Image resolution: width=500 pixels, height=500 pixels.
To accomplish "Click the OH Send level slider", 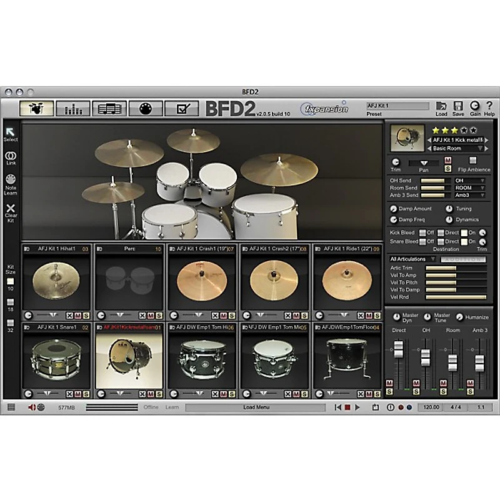I will point(436,181).
